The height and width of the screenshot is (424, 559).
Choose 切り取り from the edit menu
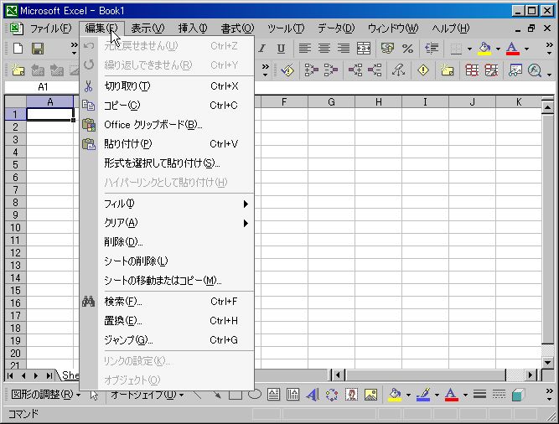[x=167, y=85]
